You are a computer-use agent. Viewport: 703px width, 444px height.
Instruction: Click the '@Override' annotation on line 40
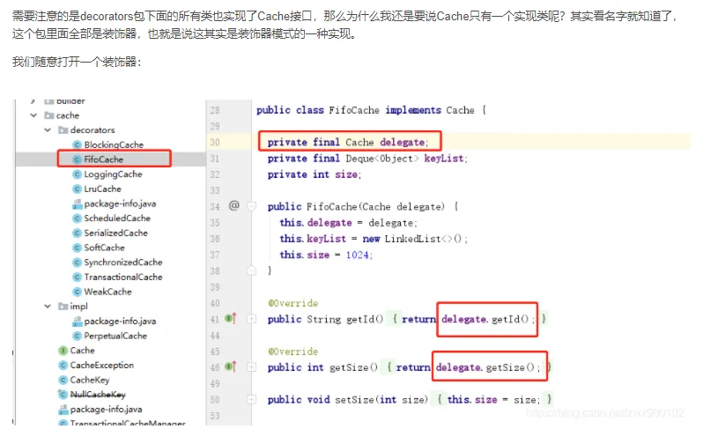pos(293,303)
